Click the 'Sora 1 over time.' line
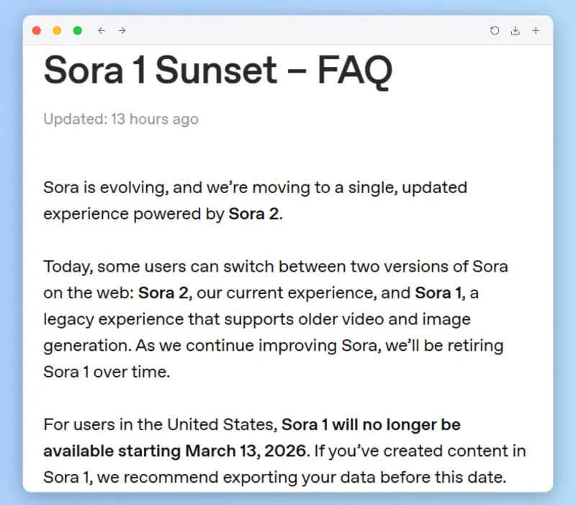The width and height of the screenshot is (576, 505). pyautogui.click(x=107, y=372)
